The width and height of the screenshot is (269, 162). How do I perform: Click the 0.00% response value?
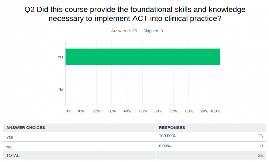165,146
